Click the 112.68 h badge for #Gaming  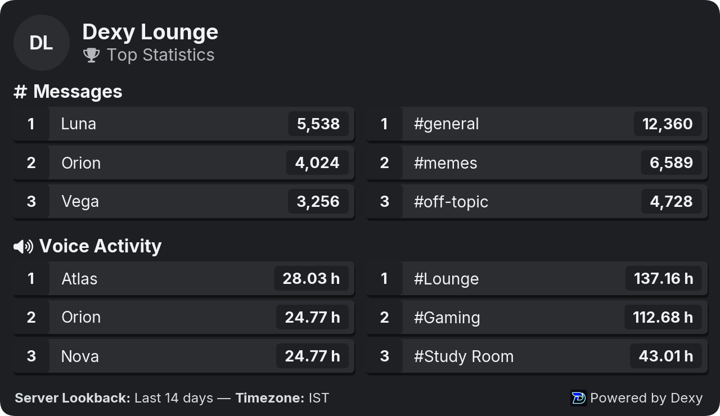click(x=663, y=317)
